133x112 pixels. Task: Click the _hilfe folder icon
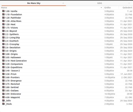click(x=3, y=100)
